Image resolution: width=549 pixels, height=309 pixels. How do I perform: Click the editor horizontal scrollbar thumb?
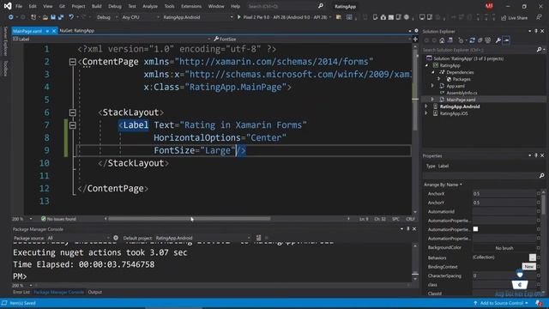point(189,219)
